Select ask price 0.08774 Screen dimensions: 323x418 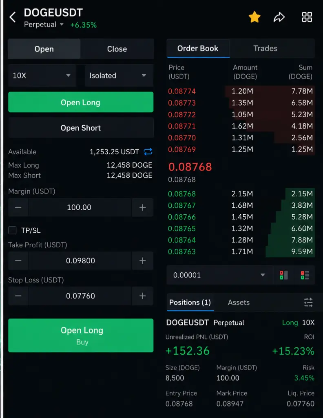pos(182,91)
